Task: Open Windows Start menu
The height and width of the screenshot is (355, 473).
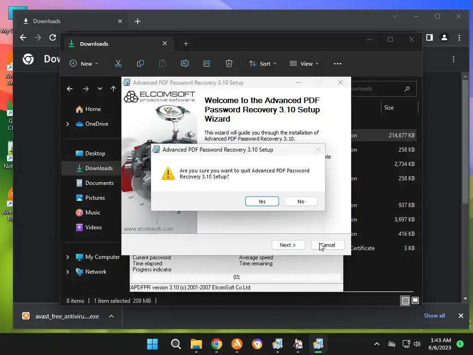Action: pyautogui.click(x=152, y=344)
